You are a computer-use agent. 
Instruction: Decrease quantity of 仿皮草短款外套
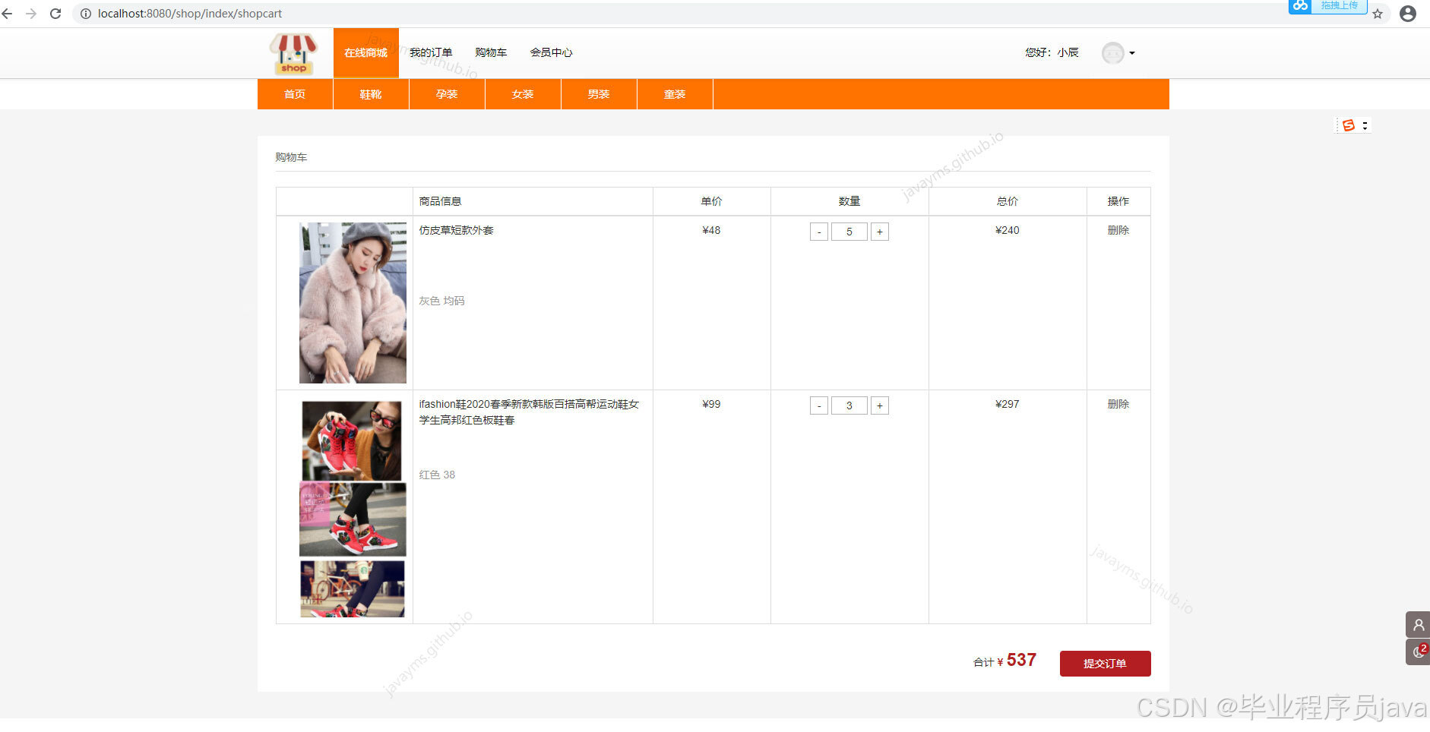(819, 232)
